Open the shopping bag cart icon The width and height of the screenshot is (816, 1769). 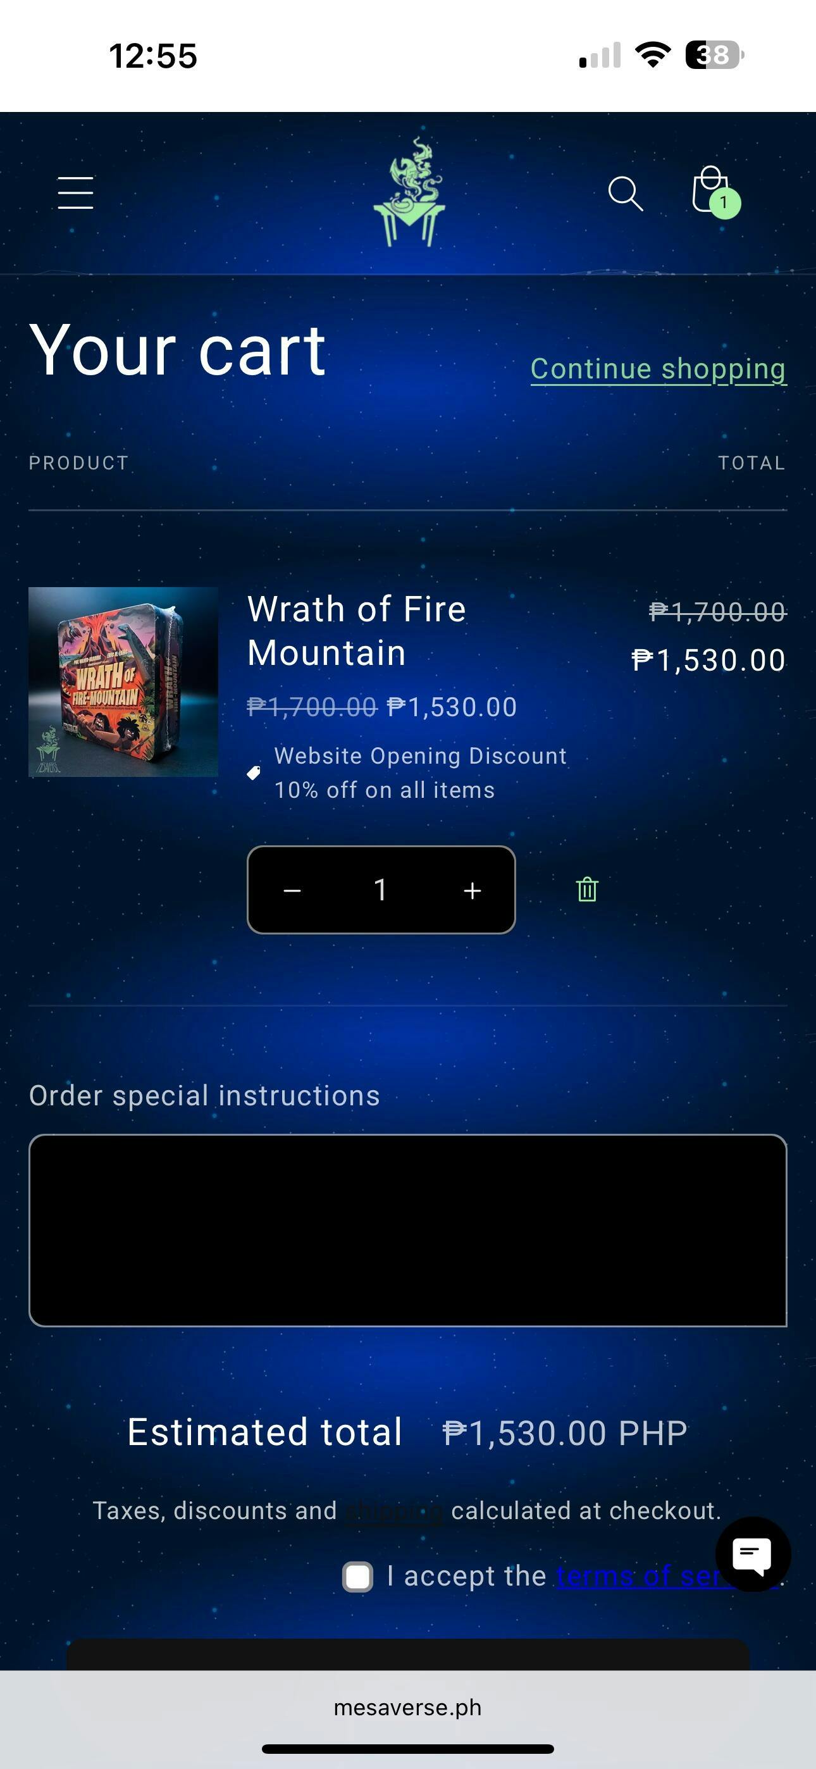[710, 190]
